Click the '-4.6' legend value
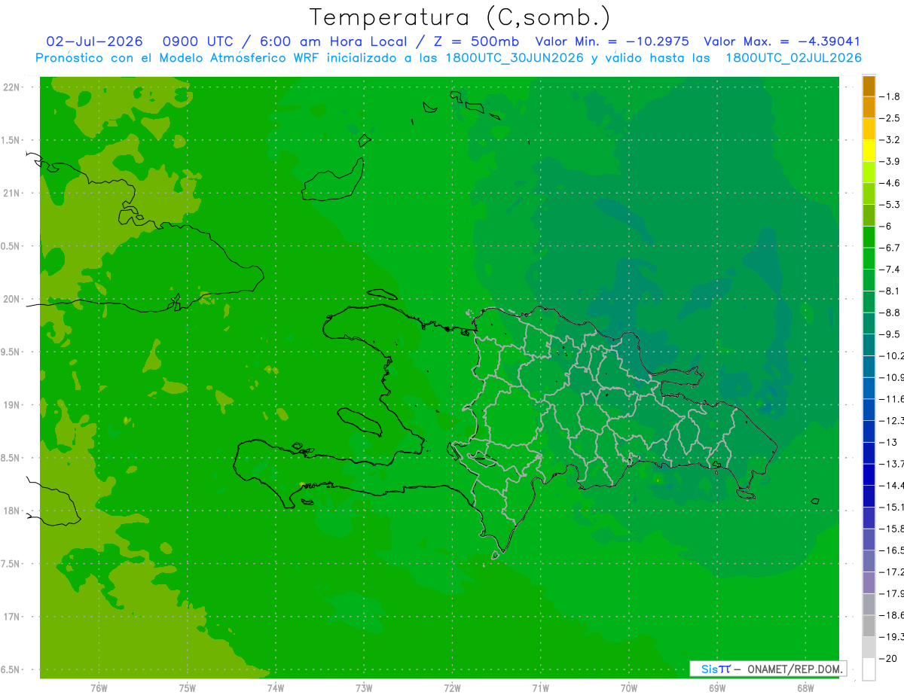This screenshot has width=904, height=698. [890, 183]
